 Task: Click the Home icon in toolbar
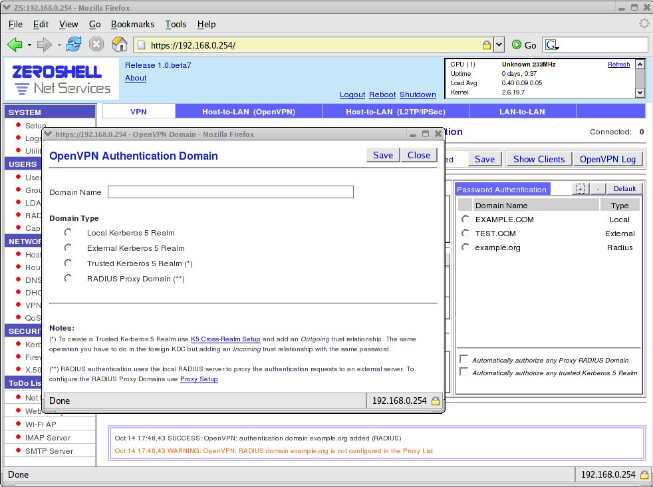pyautogui.click(x=119, y=44)
